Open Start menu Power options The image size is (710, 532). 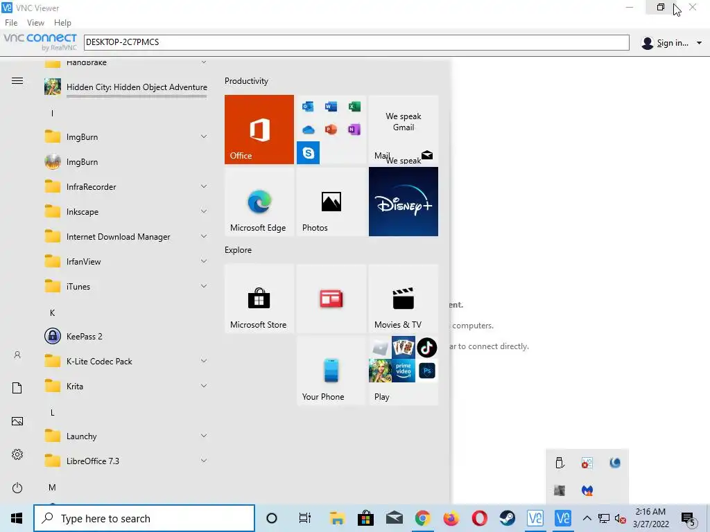coord(17,488)
